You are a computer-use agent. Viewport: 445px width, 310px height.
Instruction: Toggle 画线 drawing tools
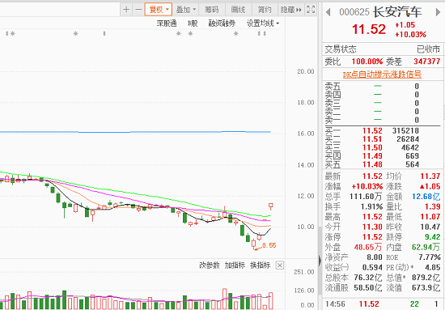pyautogui.click(x=238, y=10)
